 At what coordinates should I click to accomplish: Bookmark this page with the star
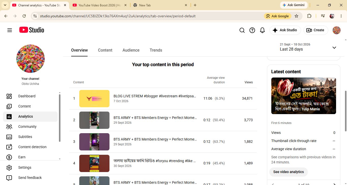[x=296, y=16]
